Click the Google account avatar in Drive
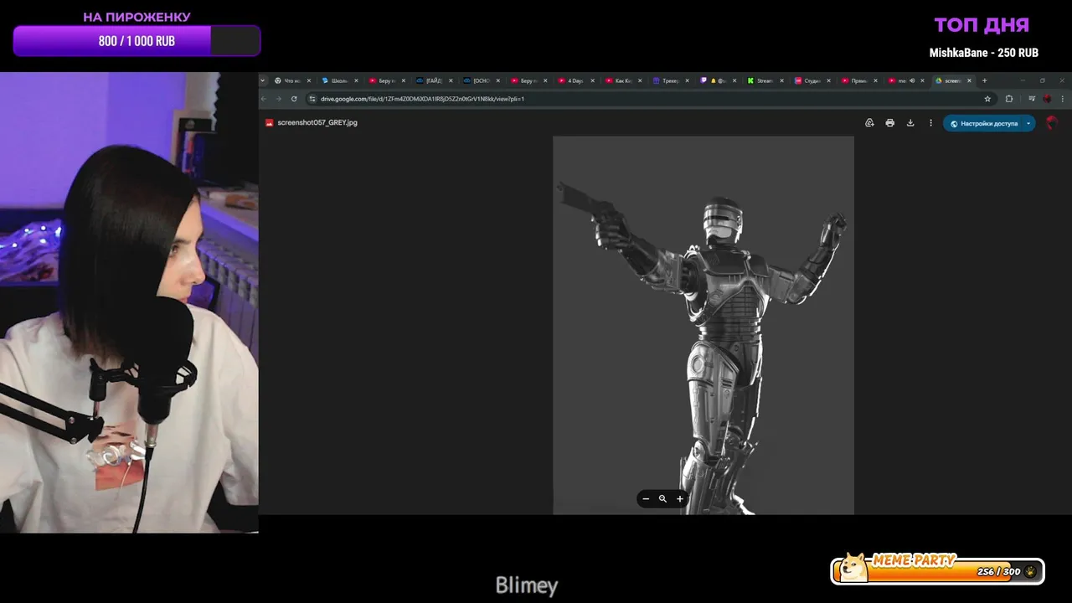 (1052, 123)
